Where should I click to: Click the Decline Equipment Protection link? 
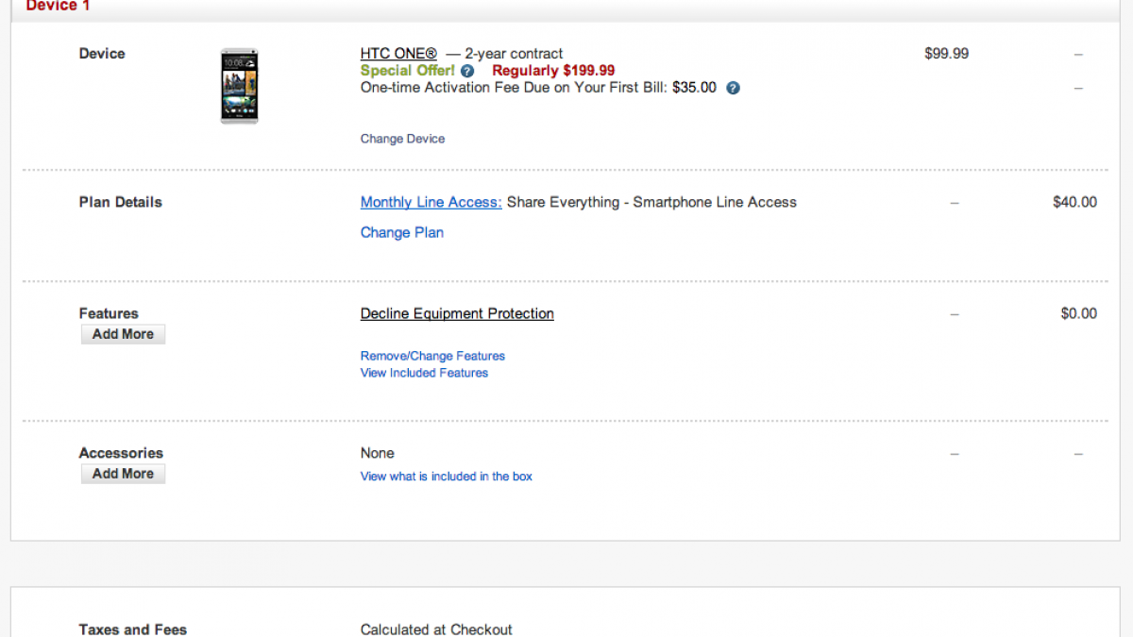457,313
